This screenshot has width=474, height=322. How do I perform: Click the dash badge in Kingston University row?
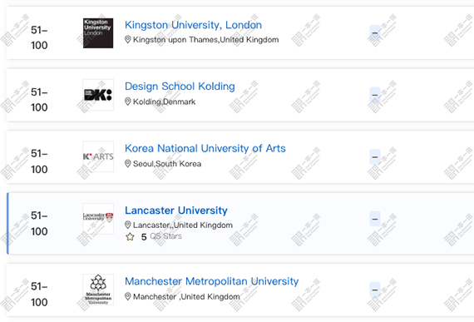[375, 32]
